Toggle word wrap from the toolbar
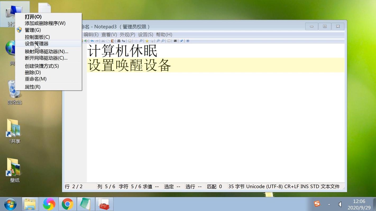This screenshot has width=376, height=211. (130, 41)
